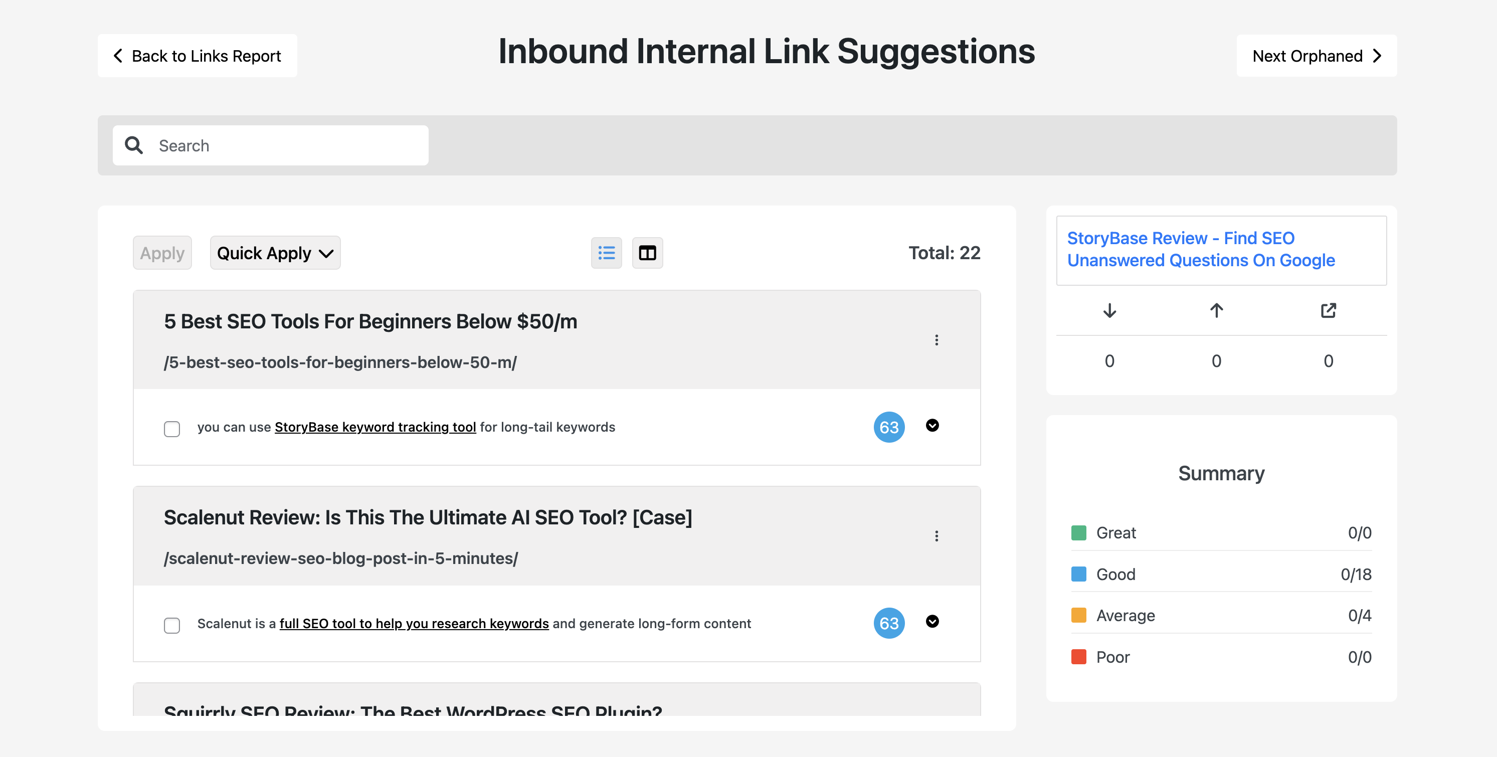1497x757 pixels.
Task: Check the StoryBase keyword tracking tool suggestion
Action: 172,429
